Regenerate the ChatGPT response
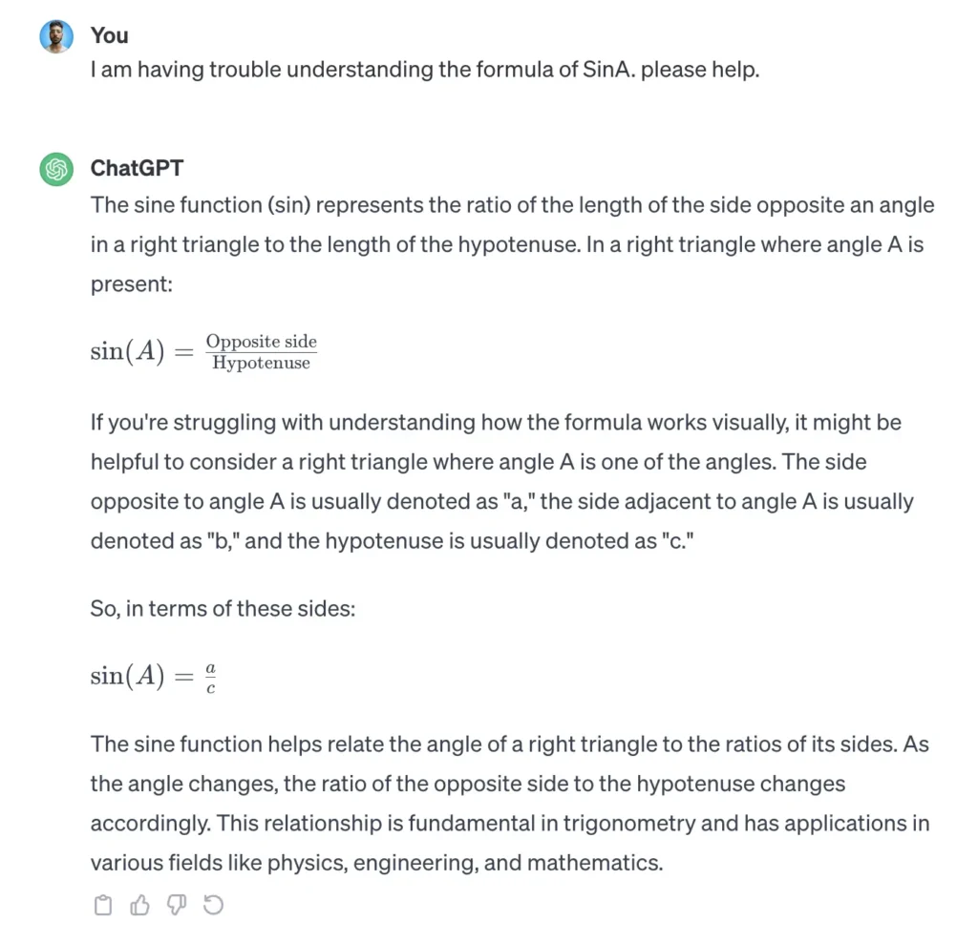This screenshot has height=943, width=978. [214, 905]
